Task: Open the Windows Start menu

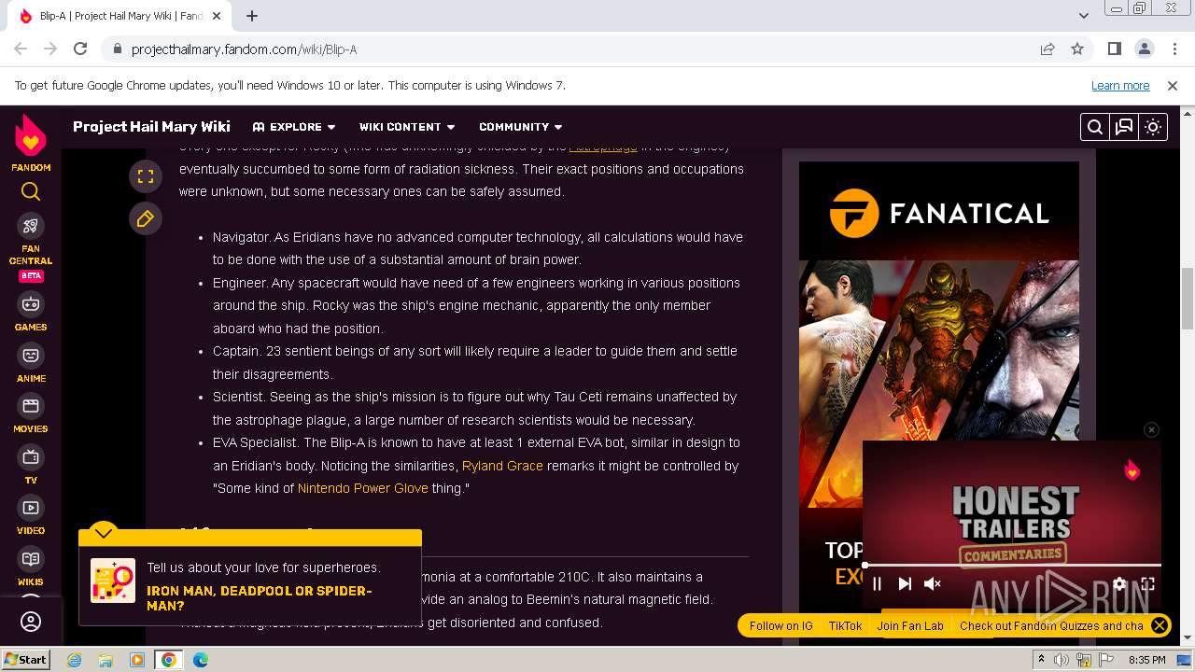Action: [26, 659]
